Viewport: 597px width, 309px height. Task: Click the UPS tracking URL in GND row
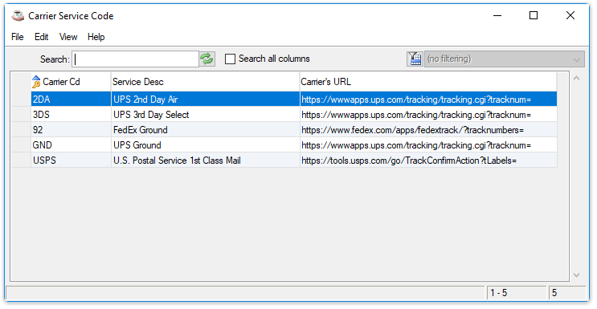(428, 145)
